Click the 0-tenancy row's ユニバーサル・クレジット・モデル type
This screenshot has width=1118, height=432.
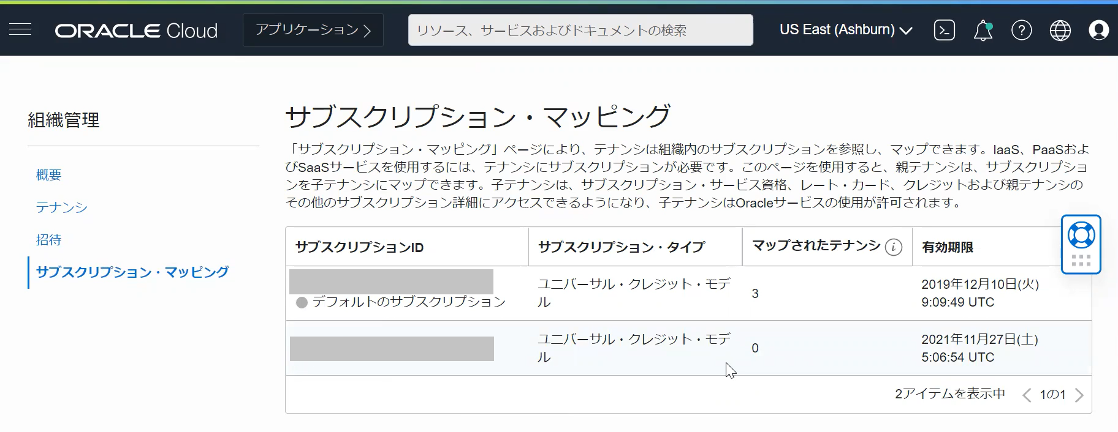634,348
